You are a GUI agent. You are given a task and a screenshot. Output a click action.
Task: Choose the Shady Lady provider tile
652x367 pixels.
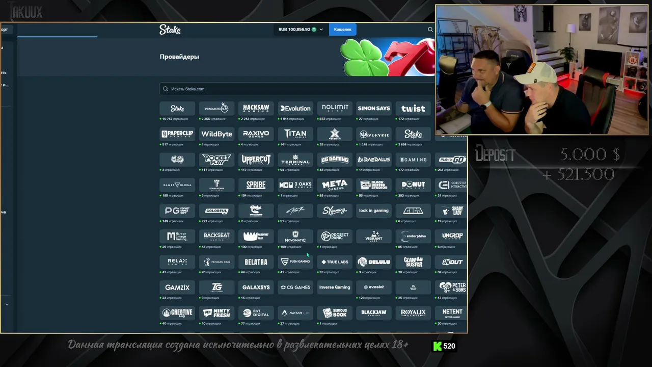pos(451,211)
